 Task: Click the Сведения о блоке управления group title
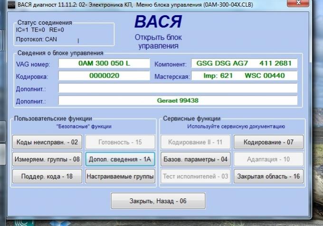point(60,53)
